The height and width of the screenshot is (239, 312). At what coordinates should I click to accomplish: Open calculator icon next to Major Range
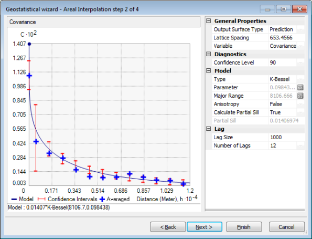[300, 96]
